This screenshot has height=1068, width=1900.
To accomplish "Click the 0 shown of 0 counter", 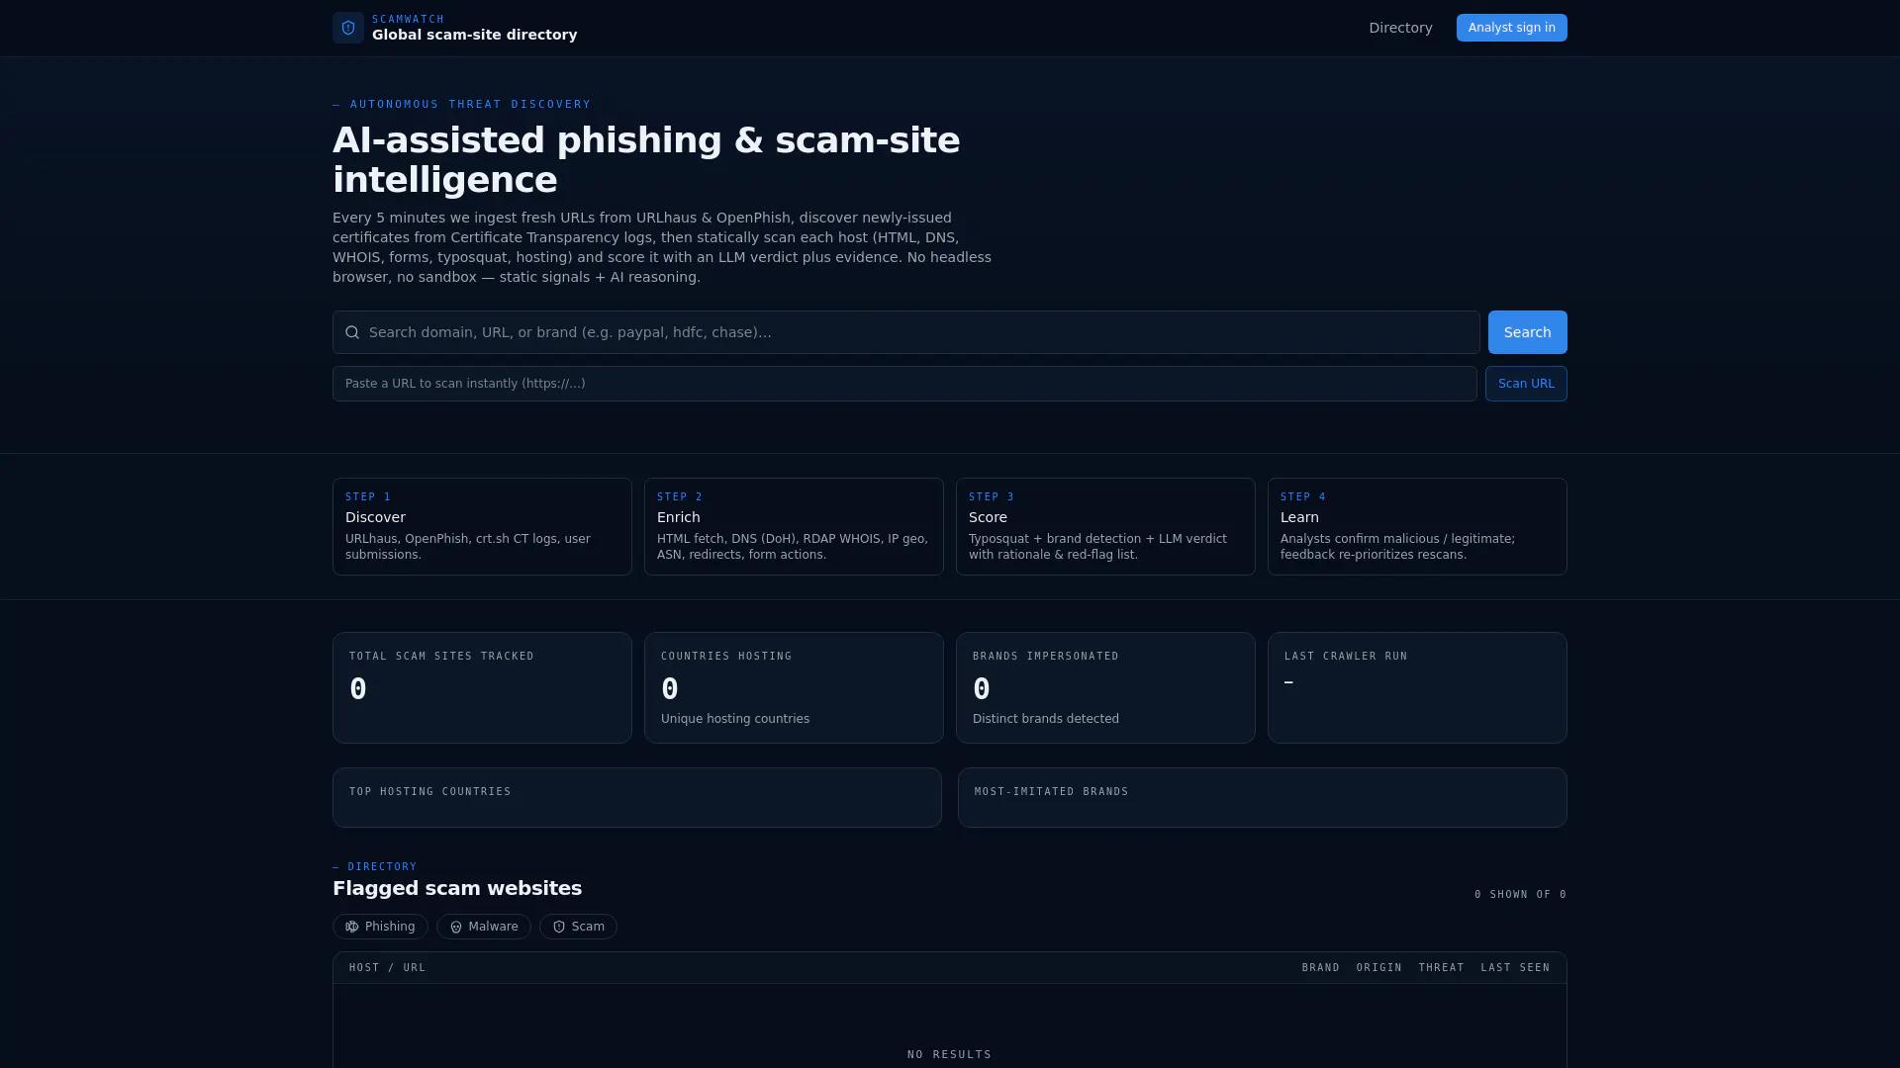I will tap(1520, 895).
